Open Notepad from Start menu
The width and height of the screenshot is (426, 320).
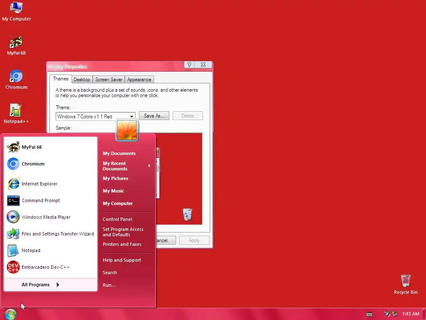pyautogui.click(x=51, y=250)
